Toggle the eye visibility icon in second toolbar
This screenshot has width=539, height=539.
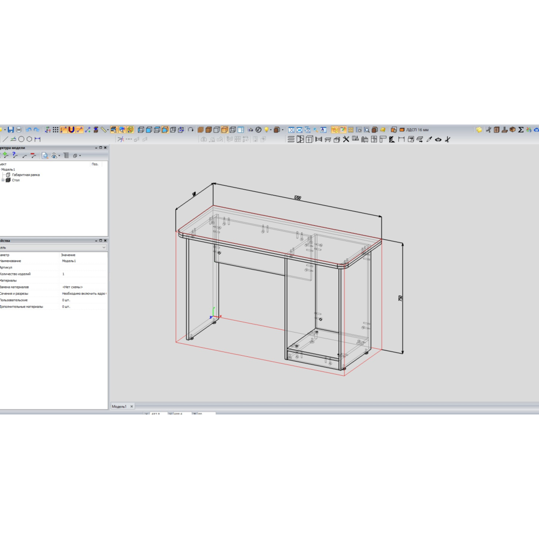438,140
